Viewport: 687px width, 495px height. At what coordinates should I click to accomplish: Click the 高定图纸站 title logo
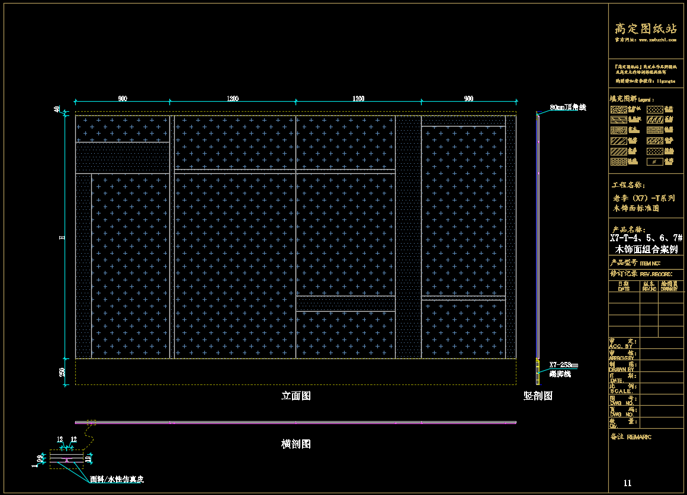click(646, 28)
